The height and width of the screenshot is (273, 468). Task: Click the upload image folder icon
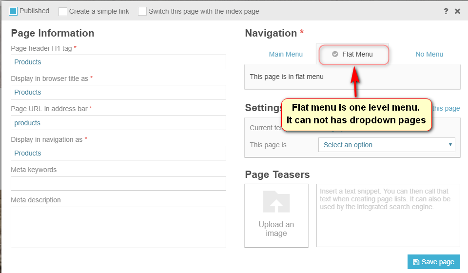coord(276,202)
